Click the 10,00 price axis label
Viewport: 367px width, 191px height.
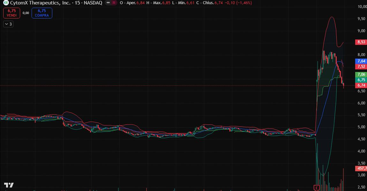[x=362, y=7]
